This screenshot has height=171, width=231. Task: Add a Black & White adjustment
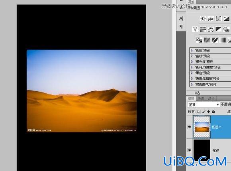tap(219, 29)
